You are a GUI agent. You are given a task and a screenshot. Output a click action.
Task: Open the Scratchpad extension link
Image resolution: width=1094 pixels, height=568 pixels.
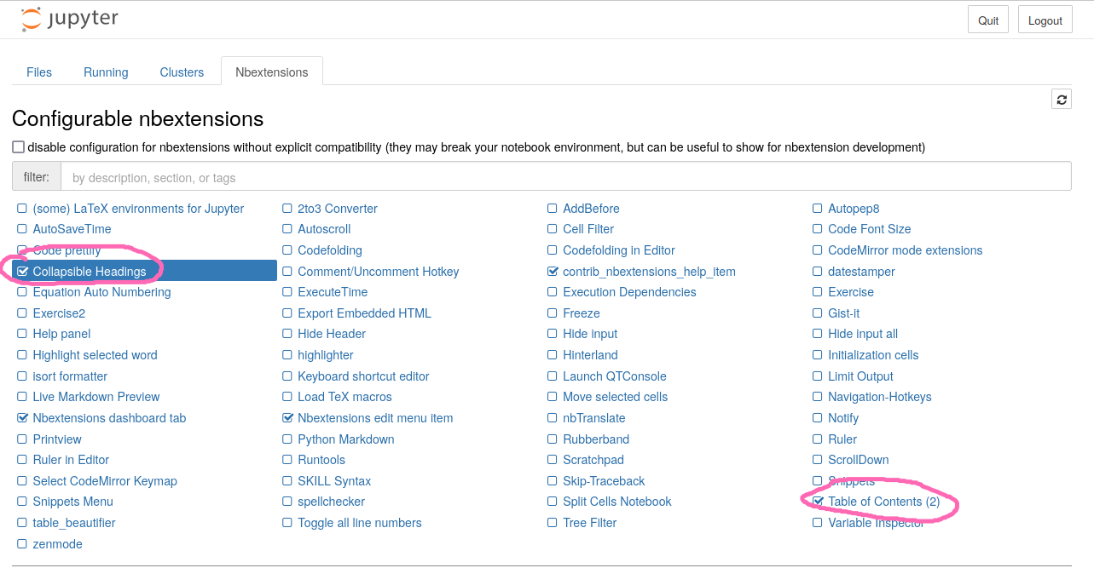click(593, 460)
